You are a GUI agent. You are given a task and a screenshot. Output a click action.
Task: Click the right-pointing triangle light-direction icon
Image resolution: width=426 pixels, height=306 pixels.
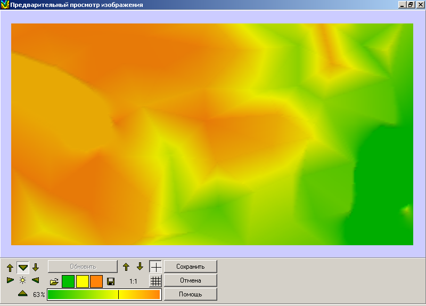(10, 280)
